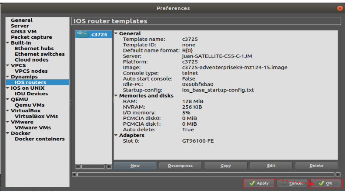345x192 pixels.
Task: Click the Platform value c3725
Action: (x=190, y=62)
